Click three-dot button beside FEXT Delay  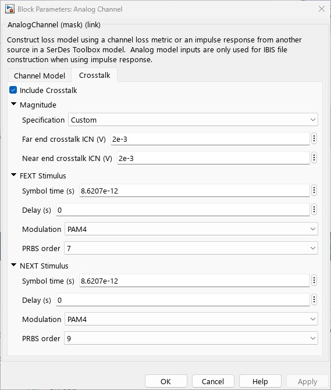click(314, 209)
